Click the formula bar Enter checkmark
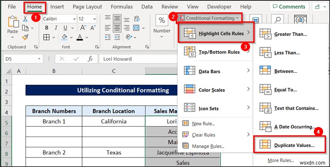The height and width of the screenshot is (167, 330). (76, 59)
